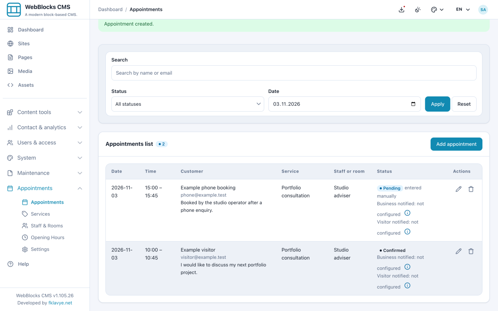The height and width of the screenshot is (311, 498).
Task: Focus the Search by name or email field
Action: (294, 73)
